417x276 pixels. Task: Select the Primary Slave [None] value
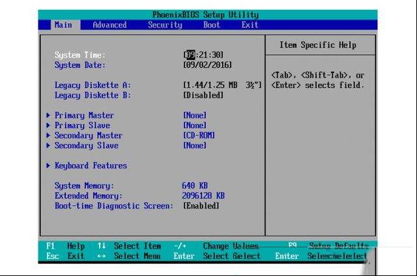(195, 126)
